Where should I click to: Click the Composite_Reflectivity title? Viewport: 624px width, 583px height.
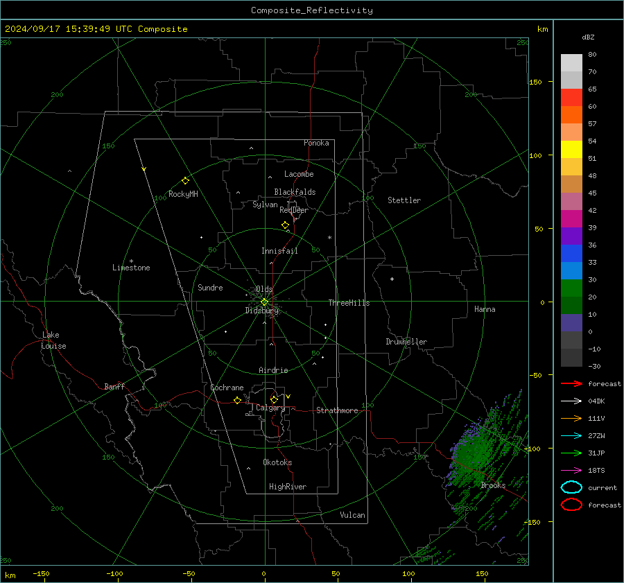point(312,10)
